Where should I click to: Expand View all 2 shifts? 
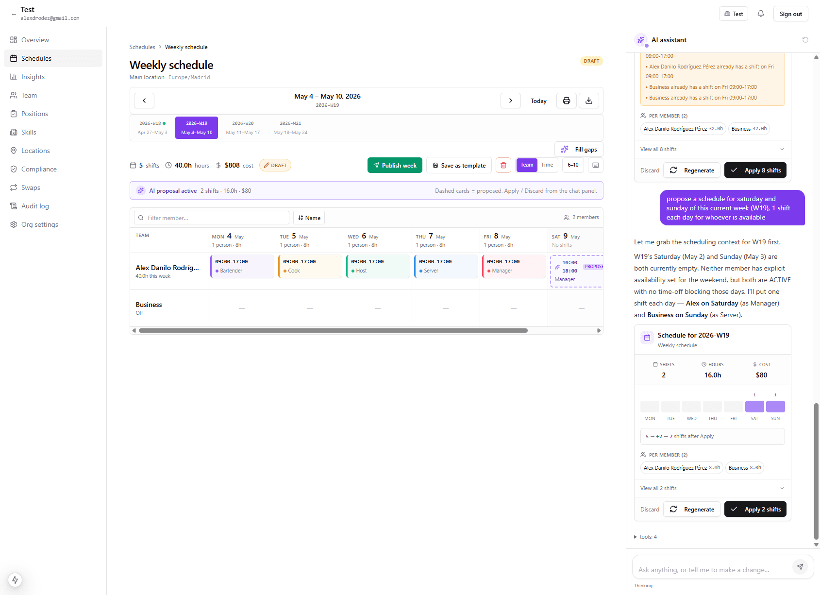tap(712, 488)
